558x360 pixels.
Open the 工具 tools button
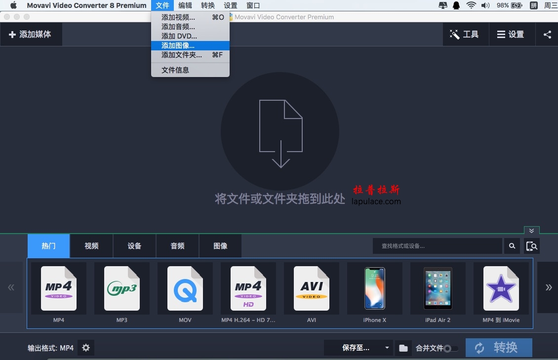[x=466, y=34]
